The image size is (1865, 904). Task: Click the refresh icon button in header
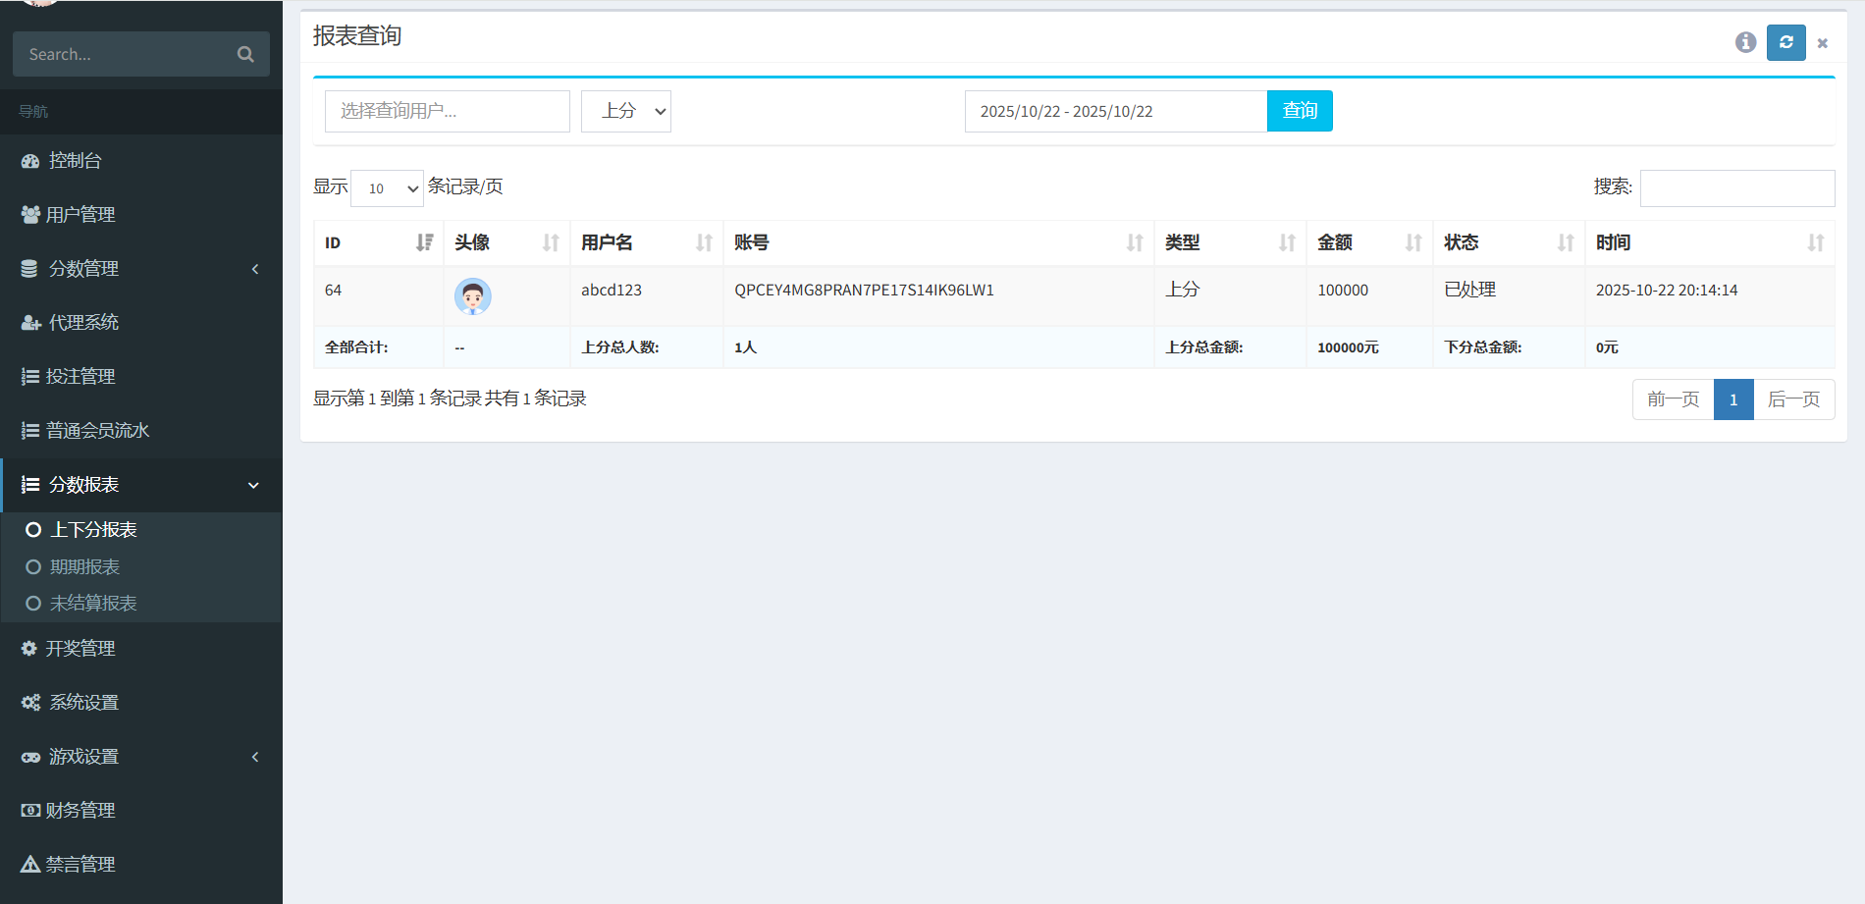pos(1785,42)
